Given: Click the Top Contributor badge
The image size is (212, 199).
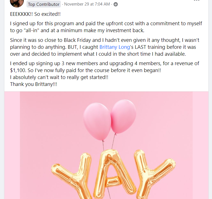Looking at the screenshot, I should pos(44,4).
